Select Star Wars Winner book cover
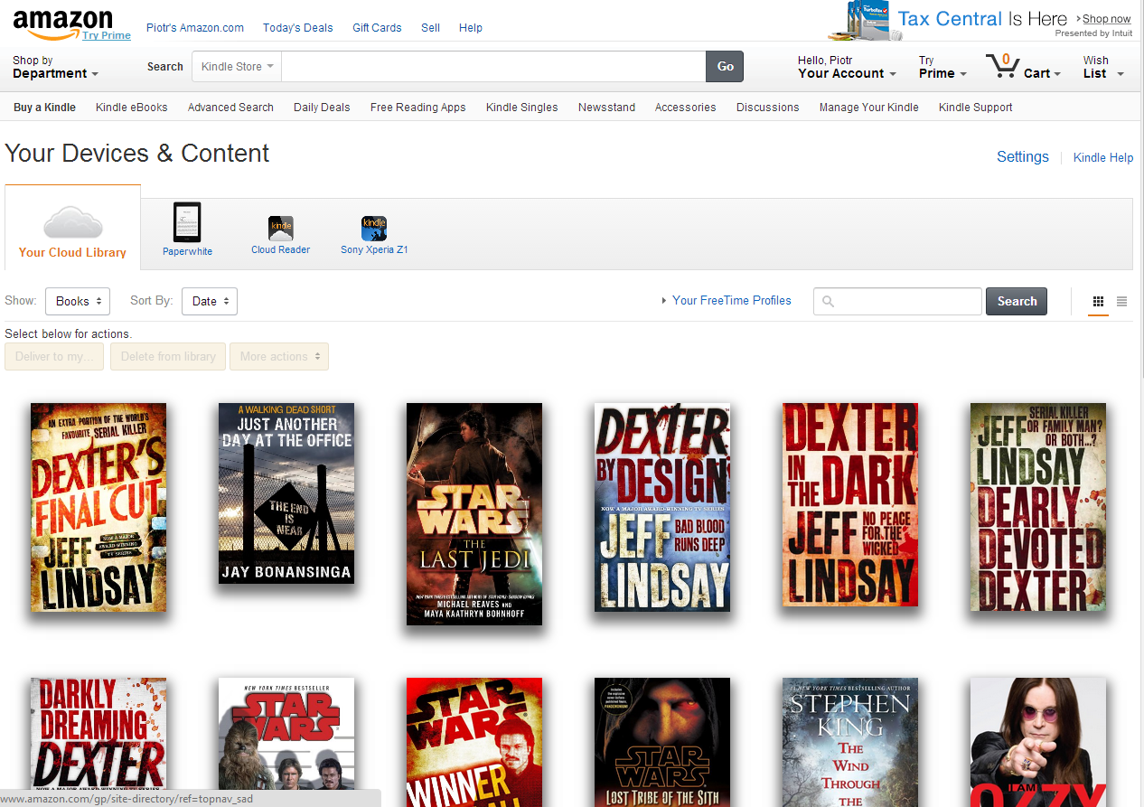The image size is (1144, 807). 474,742
